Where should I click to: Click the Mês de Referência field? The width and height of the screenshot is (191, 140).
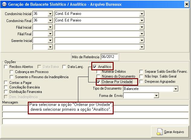click(110, 57)
